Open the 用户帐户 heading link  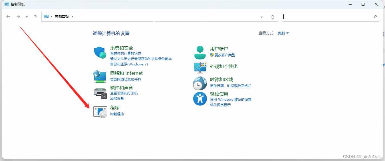coord(219,49)
